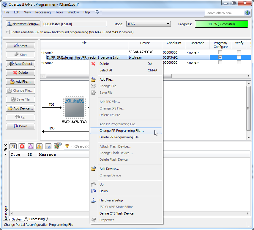
Task: Check Verify box for 5SGXMA7N3F40 row
Action: (x=239, y=52)
